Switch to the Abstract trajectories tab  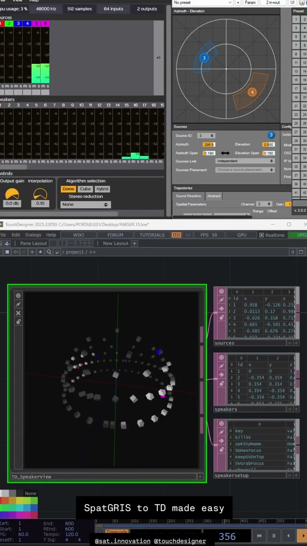click(x=214, y=196)
